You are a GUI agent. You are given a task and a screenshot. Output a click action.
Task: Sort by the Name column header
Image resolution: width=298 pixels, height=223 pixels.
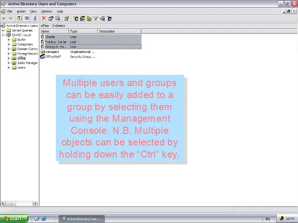(x=54, y=31)
